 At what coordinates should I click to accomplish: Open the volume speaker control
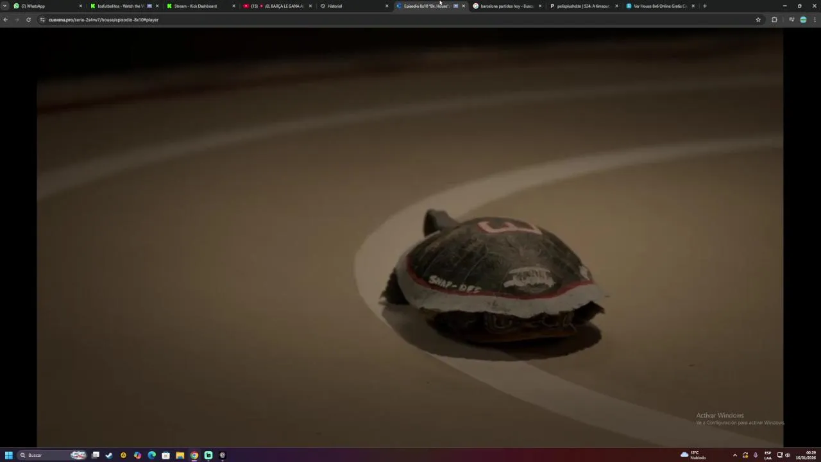point(788,455)
